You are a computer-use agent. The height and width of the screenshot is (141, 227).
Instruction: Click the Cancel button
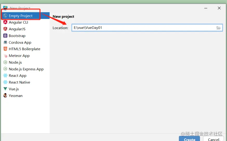[213, 139]
